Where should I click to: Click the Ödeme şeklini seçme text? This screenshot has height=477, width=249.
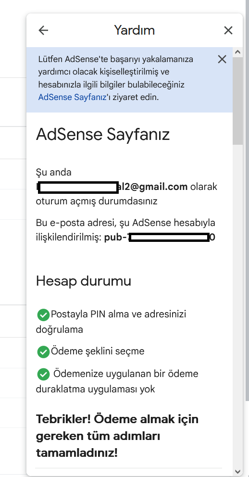tap(98, 351)
